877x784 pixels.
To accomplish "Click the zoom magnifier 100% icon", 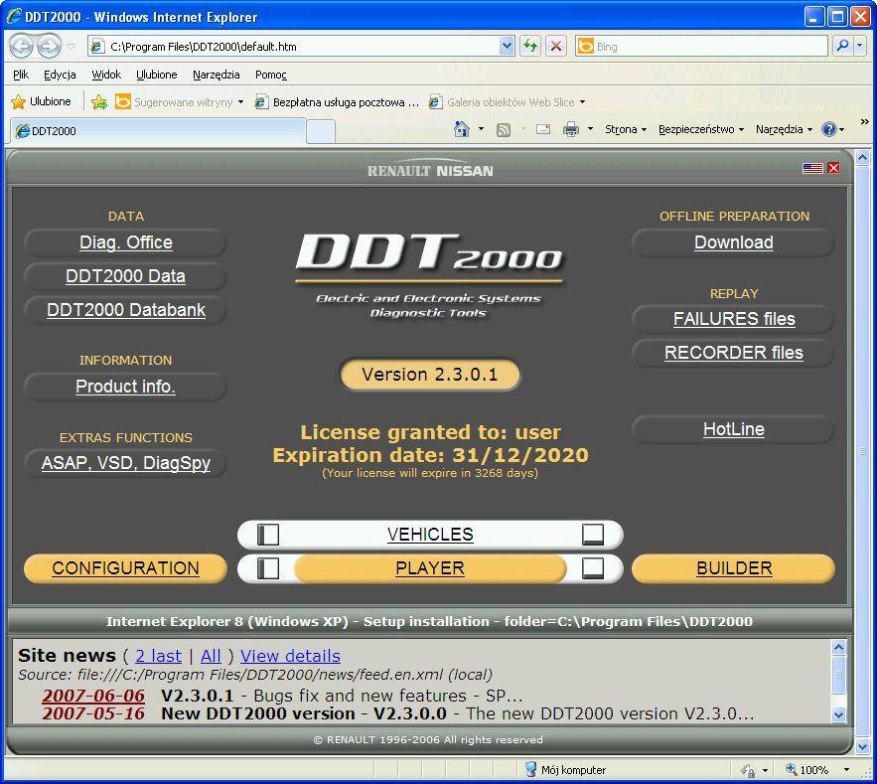I will coord(791,769).
